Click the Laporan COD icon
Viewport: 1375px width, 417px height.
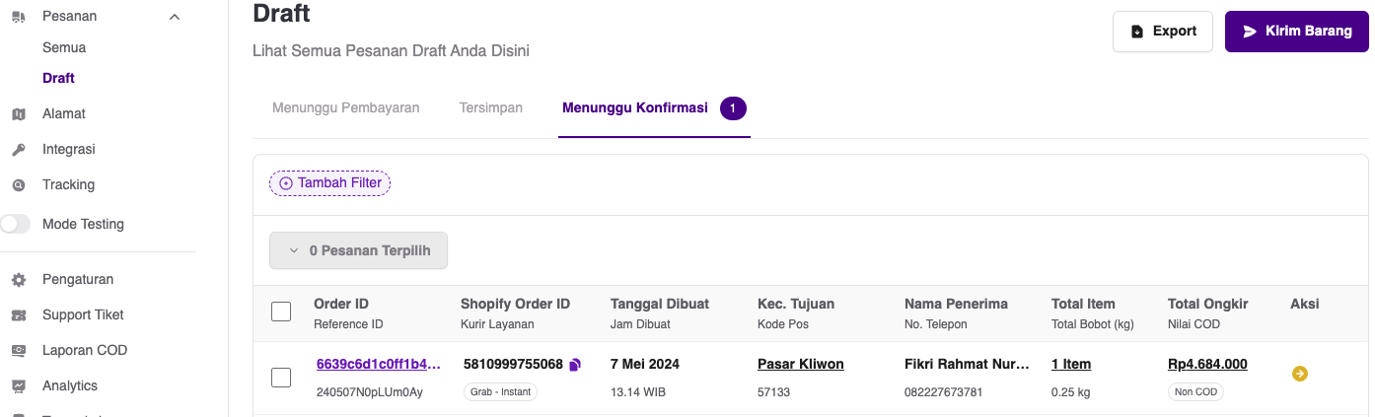[x=18, y=351]
